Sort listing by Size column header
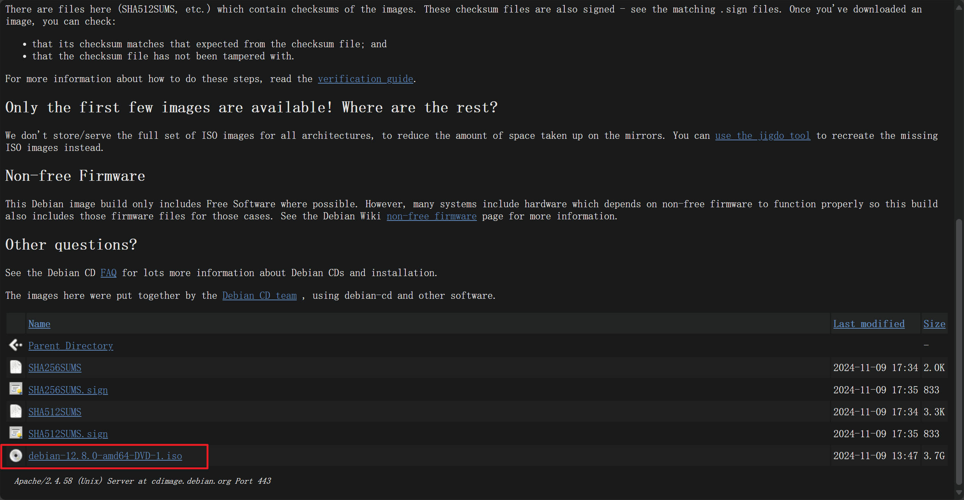 coord(934,324)
